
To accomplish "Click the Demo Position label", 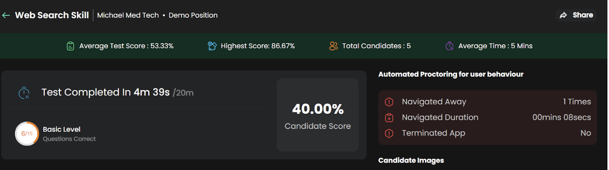I will click(193, 15).
